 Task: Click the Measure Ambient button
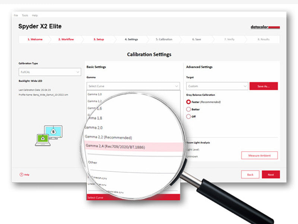pos(259,155)
